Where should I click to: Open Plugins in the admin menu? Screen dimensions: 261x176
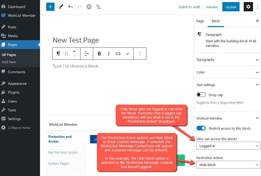coord(20,93)
